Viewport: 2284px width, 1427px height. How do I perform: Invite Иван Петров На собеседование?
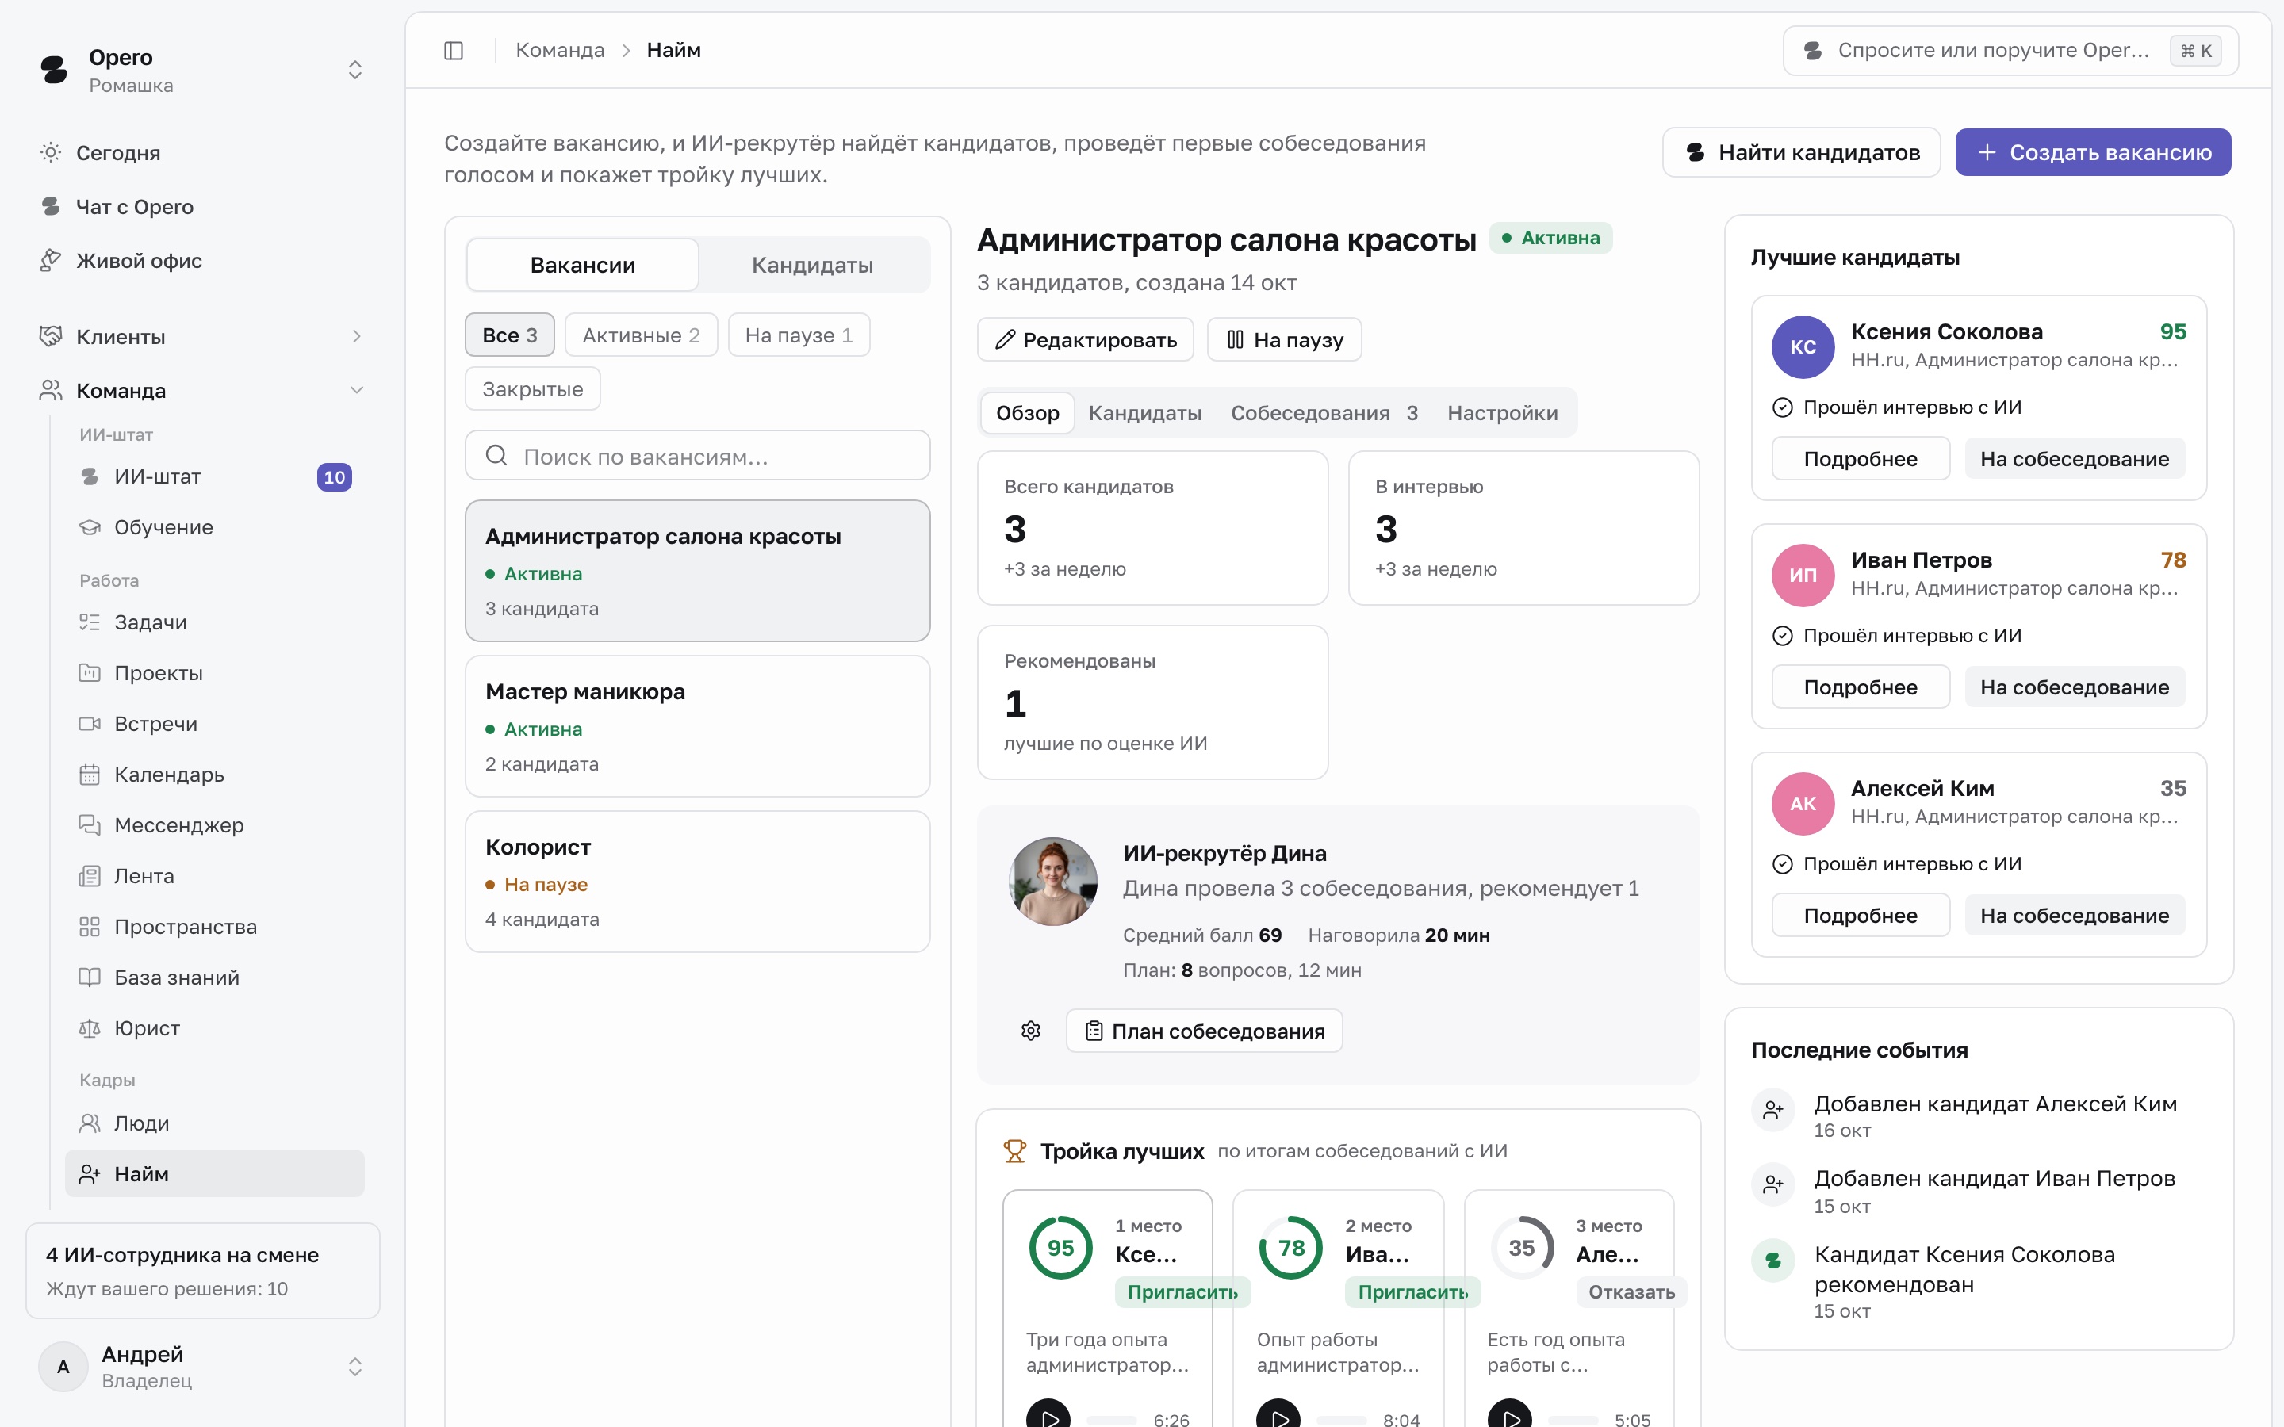2075,687
